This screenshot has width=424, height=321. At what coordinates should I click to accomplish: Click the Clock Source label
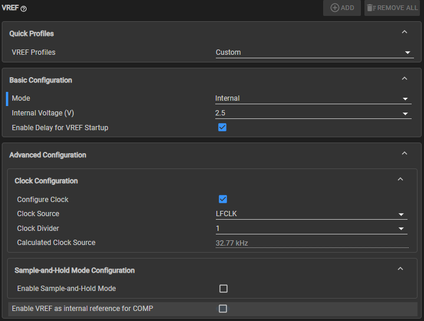point(38,214)
